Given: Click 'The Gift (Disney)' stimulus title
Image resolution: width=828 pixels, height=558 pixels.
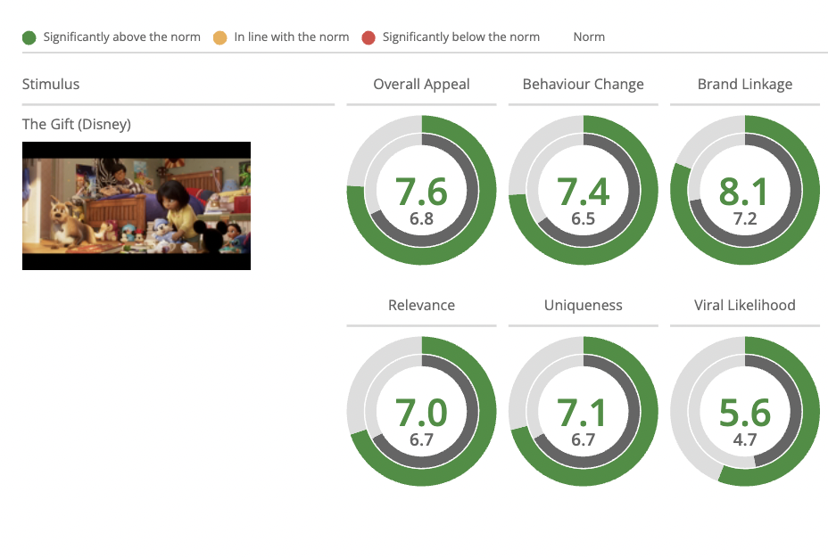Looking at the screenshot, I should pyautogui.click(x=77, y=125).
